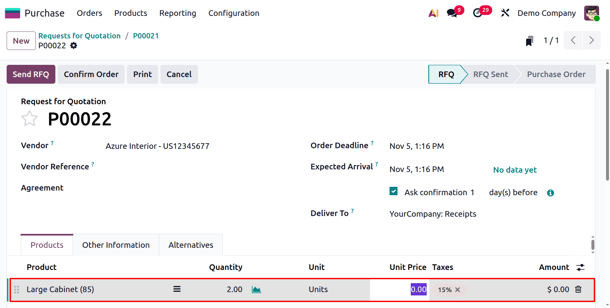Click the Unit Price input showing 0.00
Screen dimensions: 610x308
pos(418,289)
